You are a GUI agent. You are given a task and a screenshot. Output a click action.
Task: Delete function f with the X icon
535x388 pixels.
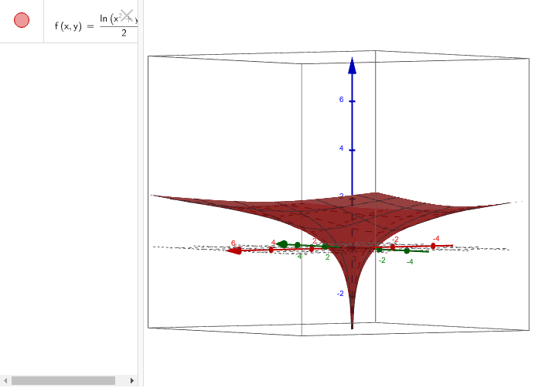point(127,15)
